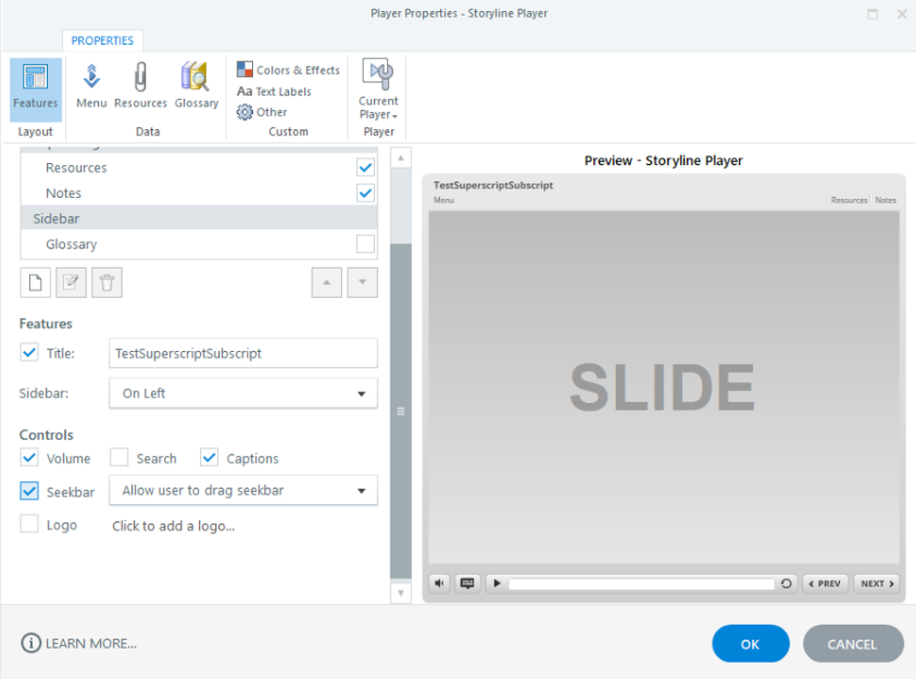Click the trash delete icon
This screenshot has width=916, height=679.
coord(106,282)
